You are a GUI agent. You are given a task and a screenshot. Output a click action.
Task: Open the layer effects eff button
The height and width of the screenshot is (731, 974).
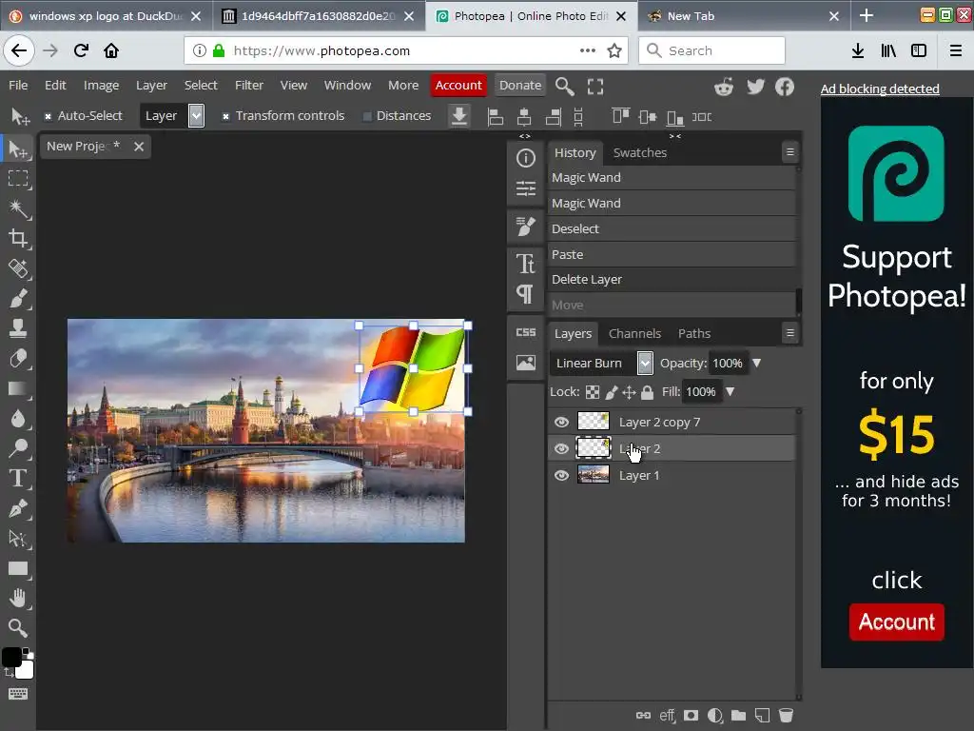[667, 716]
